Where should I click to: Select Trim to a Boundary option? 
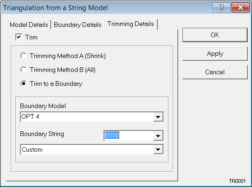click(x=24, y=84)
